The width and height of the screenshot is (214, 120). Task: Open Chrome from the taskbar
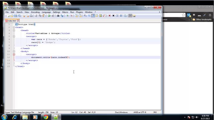tap(46, 117)
